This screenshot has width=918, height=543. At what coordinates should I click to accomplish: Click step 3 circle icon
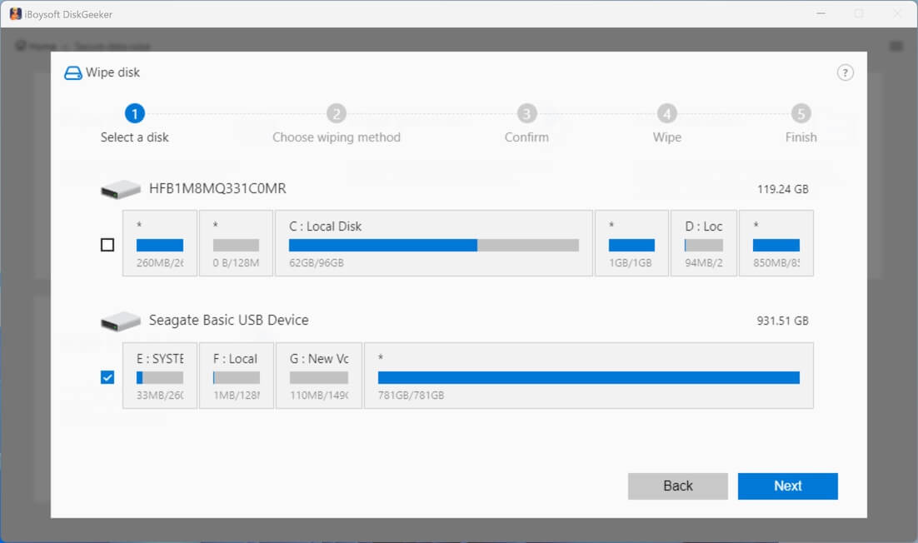coord(526,113)
